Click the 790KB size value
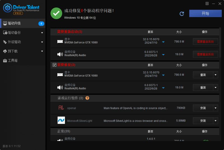224x150 pixels. pyautogui.click(x=181, y=108)
